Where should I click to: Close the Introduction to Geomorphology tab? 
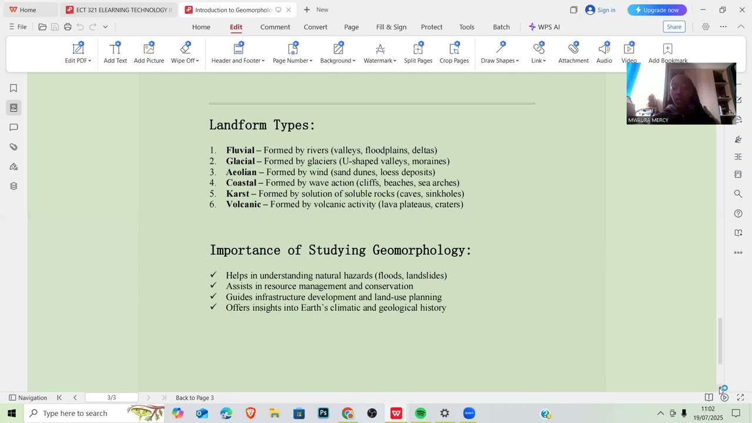pyautogui.click(x=288, y=10)
